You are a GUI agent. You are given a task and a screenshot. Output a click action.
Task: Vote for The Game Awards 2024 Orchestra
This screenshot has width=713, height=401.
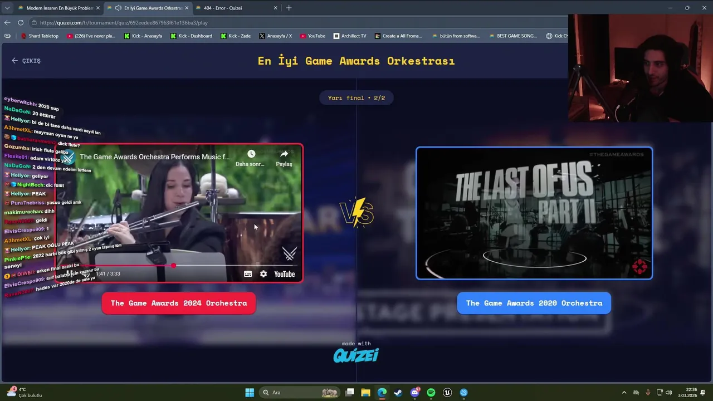(x=179, y=303)
